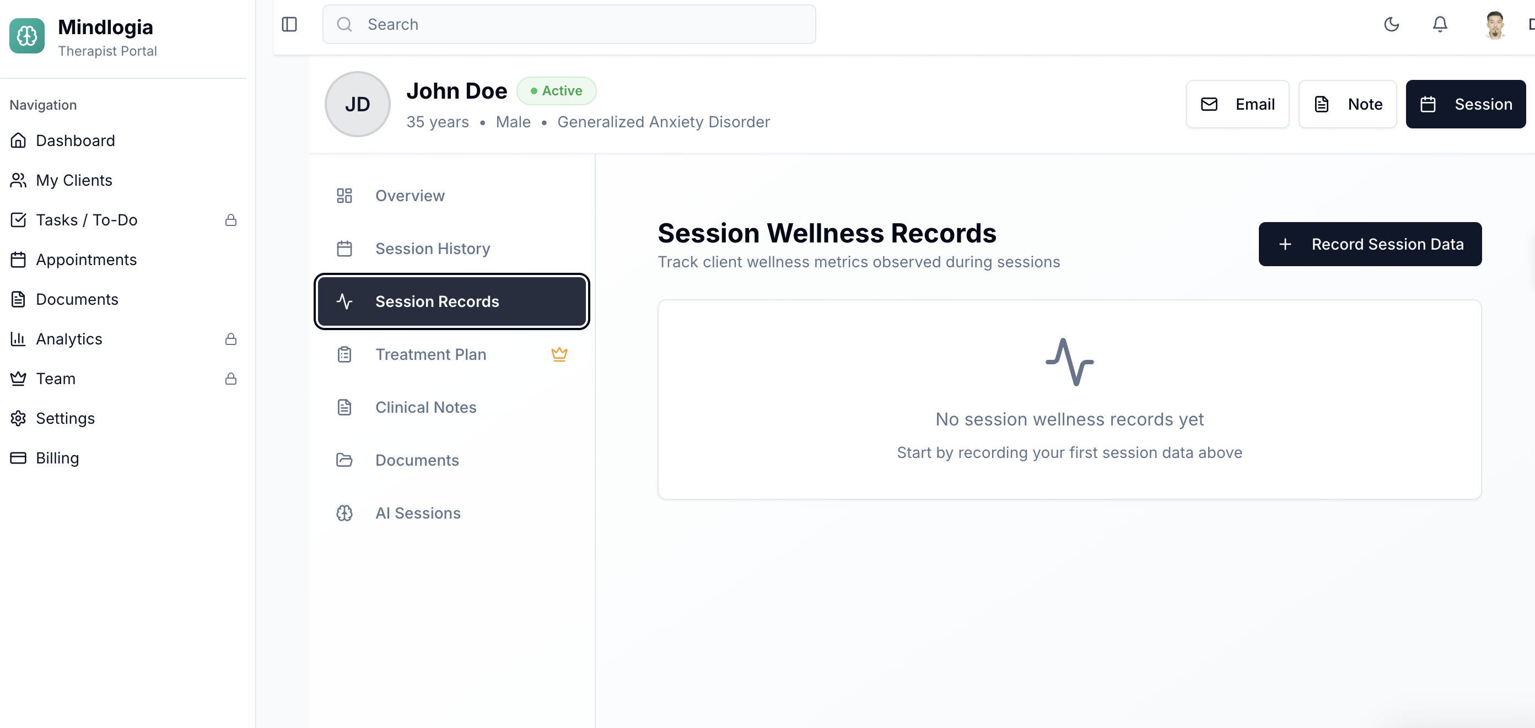Switch to dark mode moon icon
This screenshot has height=728, width=1535.
coord(1391,24)
